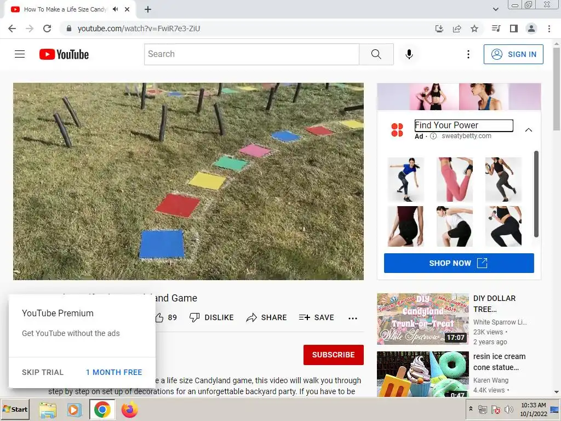Like the video with 89 likes
The height and width of the screenshot is (421, 561).
tap(166, 317)
